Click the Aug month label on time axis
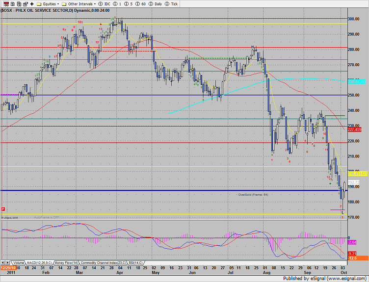This screenshot has height=282, width=369. pyautogui.click(x=266, y=273)
